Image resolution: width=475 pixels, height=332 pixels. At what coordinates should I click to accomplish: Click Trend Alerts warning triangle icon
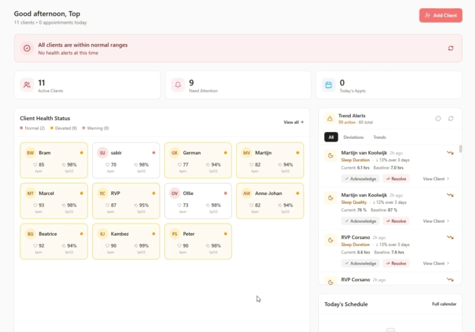[330, 119]
